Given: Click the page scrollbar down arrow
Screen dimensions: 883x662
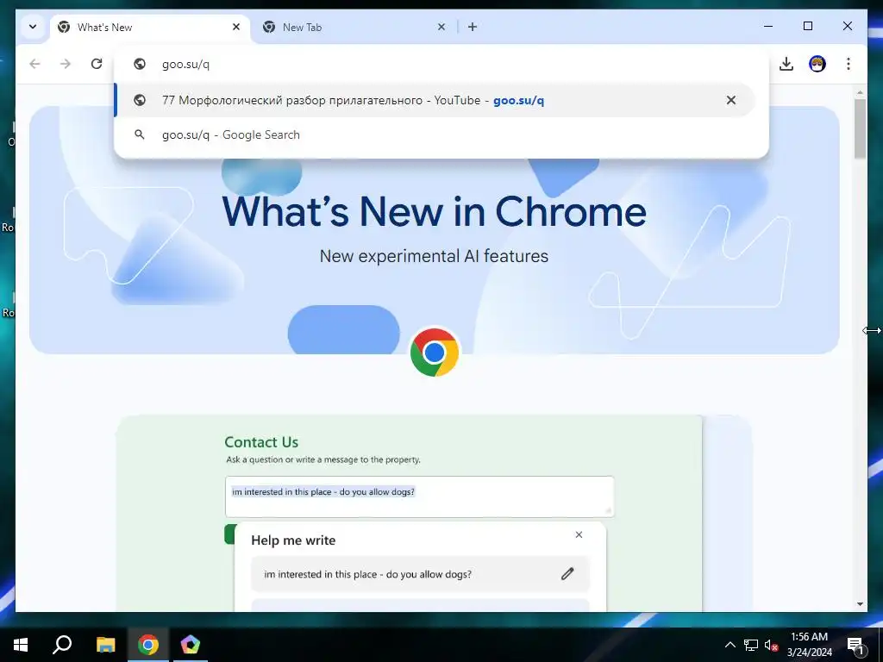Looking at the screenshot, I should (860, 604).
